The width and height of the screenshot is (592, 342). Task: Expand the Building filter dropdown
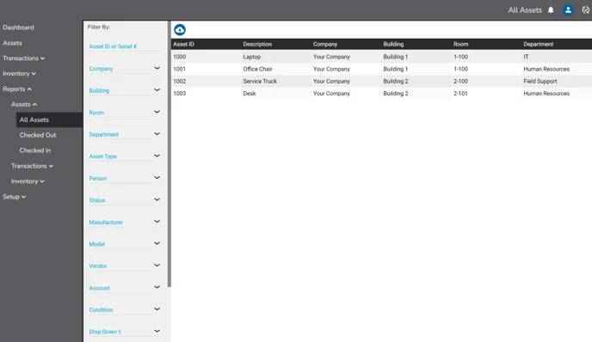pos(125,90)
